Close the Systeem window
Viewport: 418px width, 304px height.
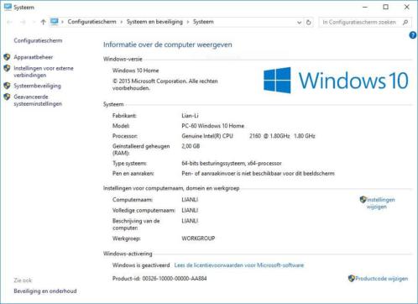pyautogui.click(x=406, y=7)
